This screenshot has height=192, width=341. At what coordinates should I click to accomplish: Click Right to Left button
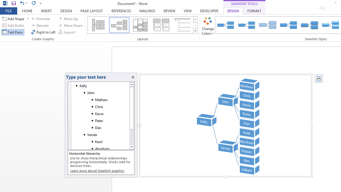(x=43, y=32)
